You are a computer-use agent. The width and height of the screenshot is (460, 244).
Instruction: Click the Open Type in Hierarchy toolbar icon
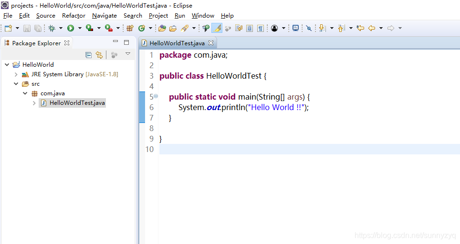206,28
